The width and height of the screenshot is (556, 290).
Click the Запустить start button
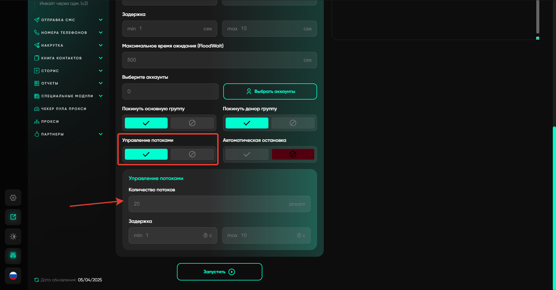(220, 272)
